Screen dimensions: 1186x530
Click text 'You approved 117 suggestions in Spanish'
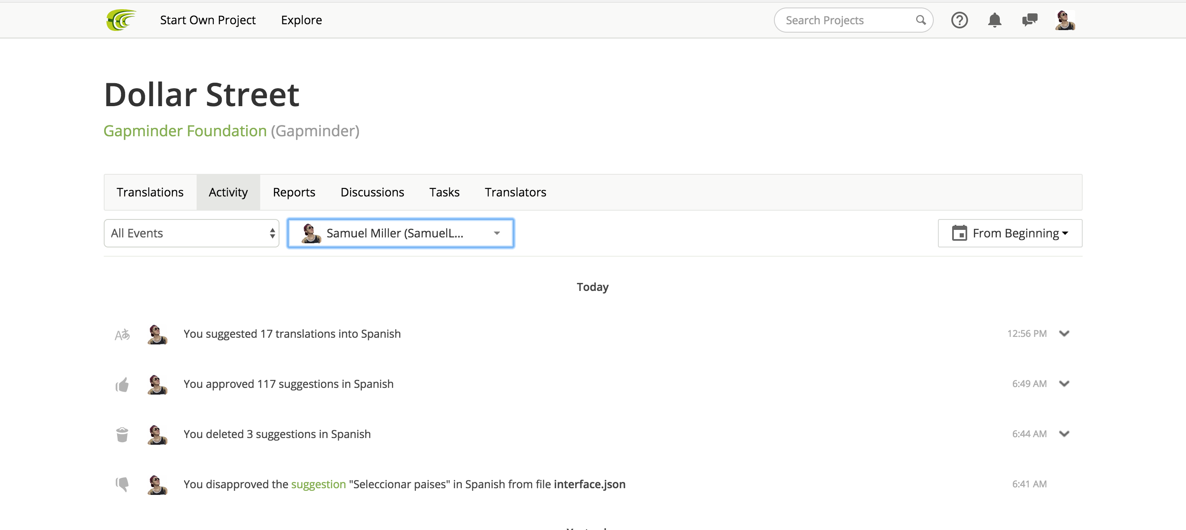(x=288, y=384)
